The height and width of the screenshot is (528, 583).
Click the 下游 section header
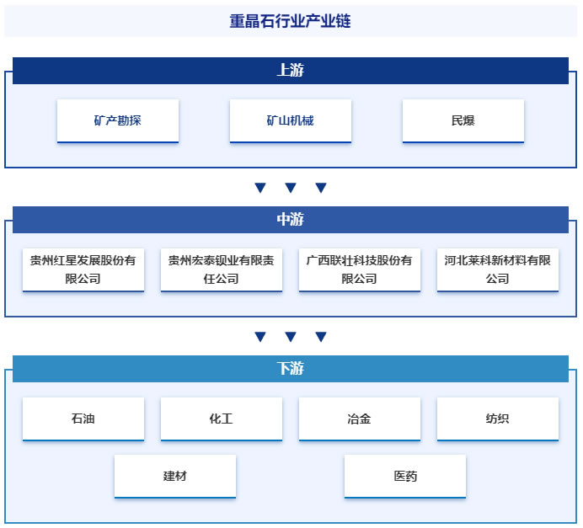point(291,369)
